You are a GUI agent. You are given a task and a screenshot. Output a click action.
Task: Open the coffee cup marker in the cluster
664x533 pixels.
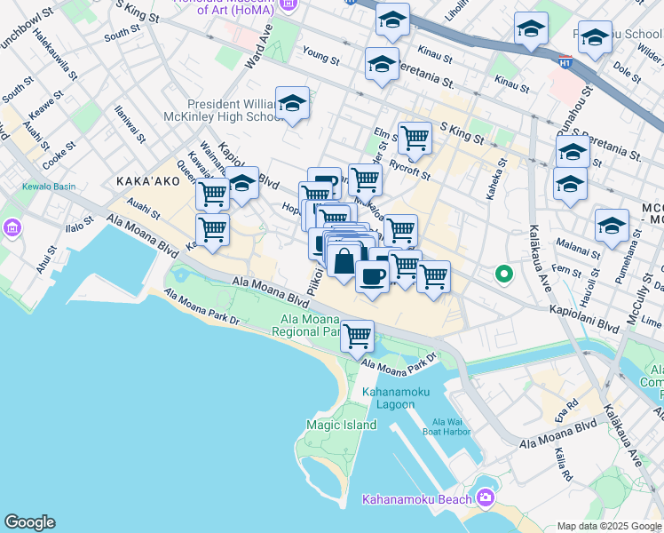[372, 278]
